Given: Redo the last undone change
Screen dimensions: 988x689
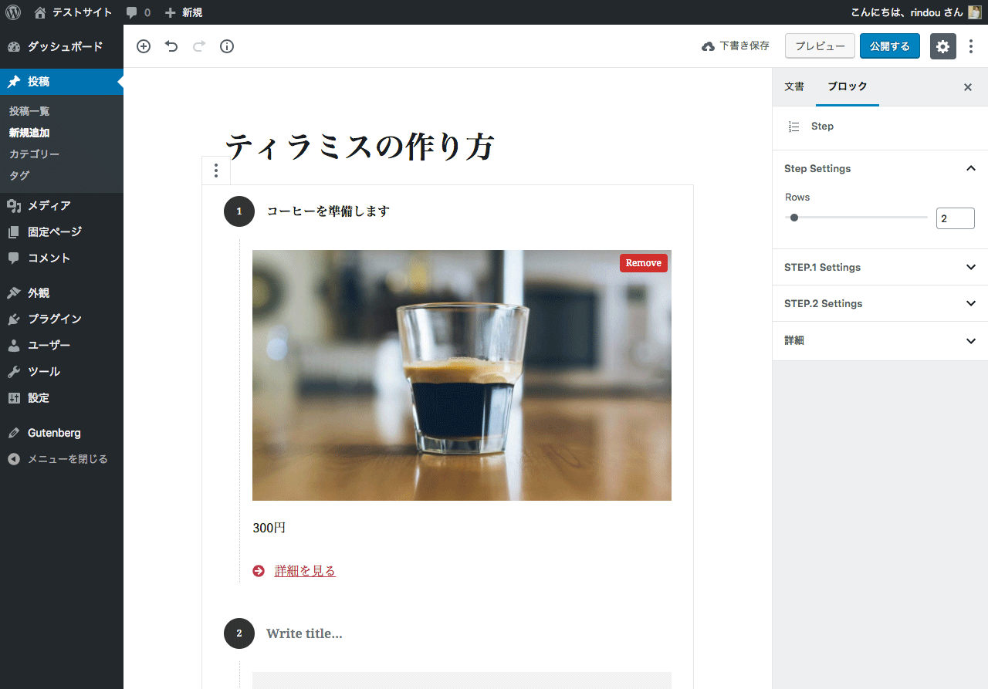Looking at the screenshot, I should tap(199, 46).
